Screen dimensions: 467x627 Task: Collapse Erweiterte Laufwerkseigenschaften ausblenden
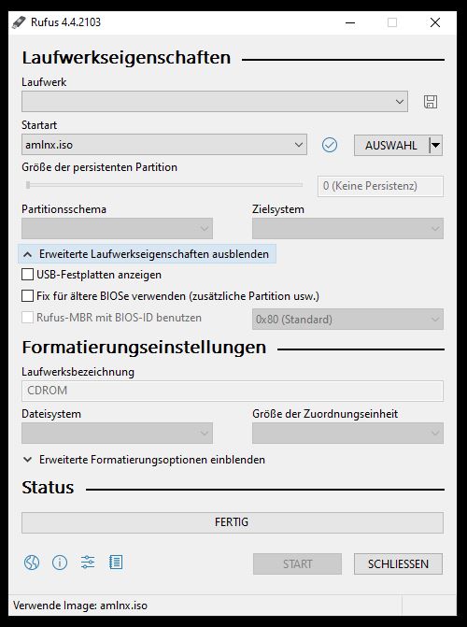[148, 254]
